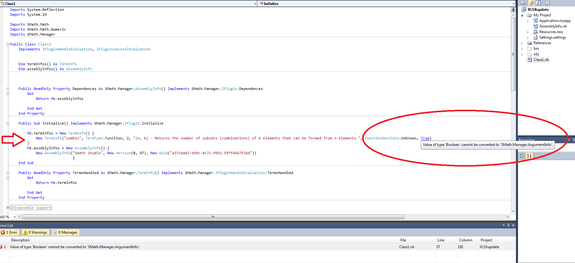Click the View Code icon in Solution Explorer
Image resolution: width=575 pixels, height=263 pixels.
click(x=547, y=3)
